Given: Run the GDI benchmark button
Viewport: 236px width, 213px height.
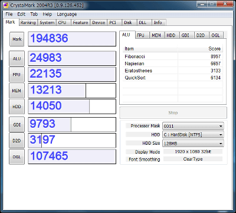Looking at the screenshot, I should [17, 125].
